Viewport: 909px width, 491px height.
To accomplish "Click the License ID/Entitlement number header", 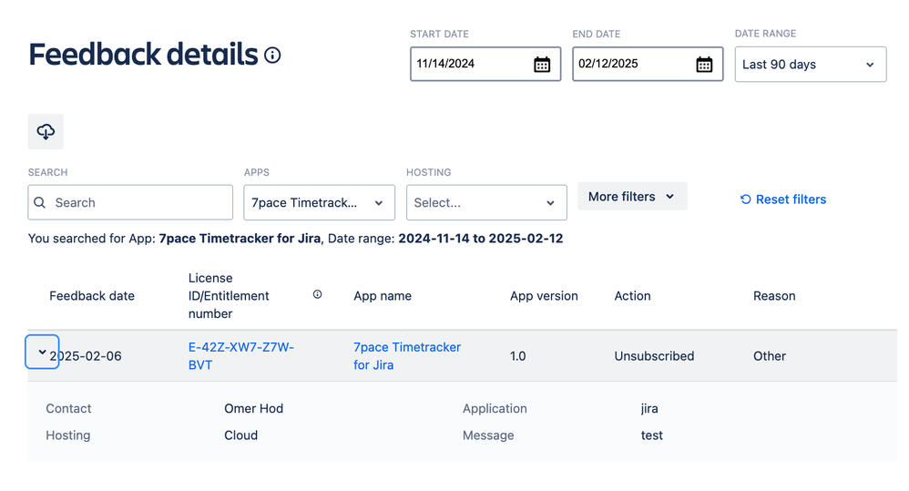I will [229, 296].
